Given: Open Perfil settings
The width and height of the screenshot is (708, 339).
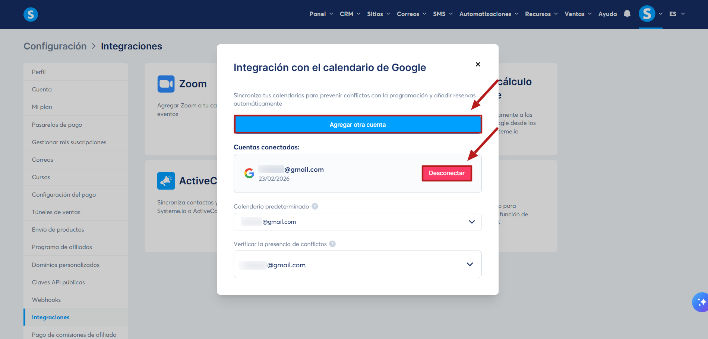Looking at the screenshot, I should 76,72.
